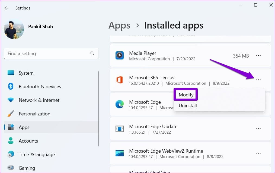The height and width of the screenshot is (173, 275).
Task: Select the Microsoft 365 - en-us entry
Action: point(152,78)
